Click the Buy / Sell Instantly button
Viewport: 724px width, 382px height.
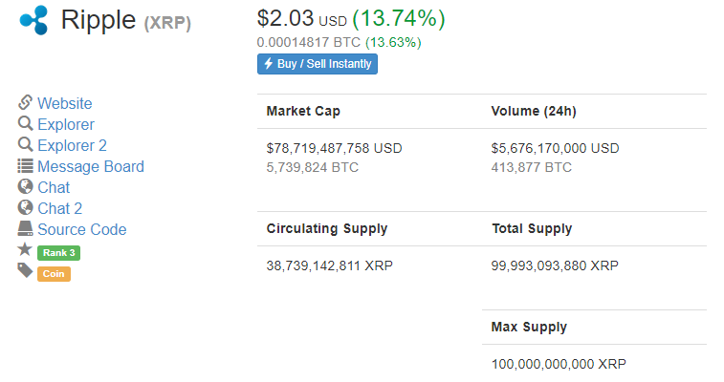(x=318, y=64)
